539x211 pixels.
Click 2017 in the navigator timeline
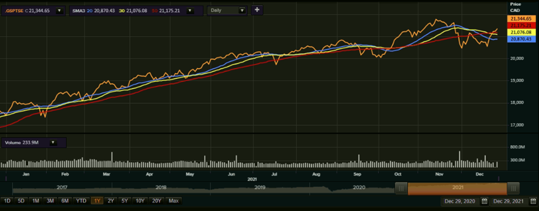click(63, 187)
